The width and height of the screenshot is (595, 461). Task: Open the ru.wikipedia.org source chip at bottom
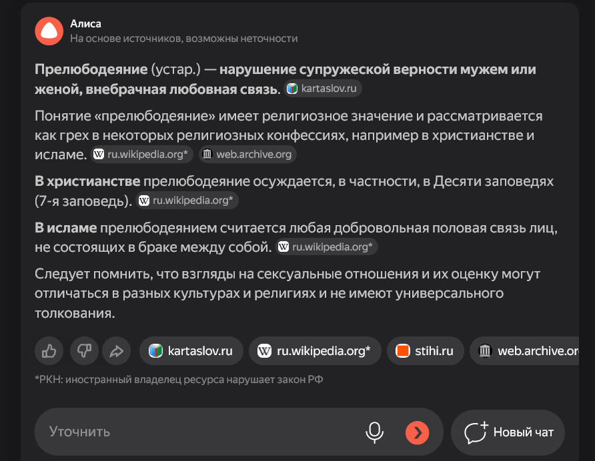pos(314,350)
